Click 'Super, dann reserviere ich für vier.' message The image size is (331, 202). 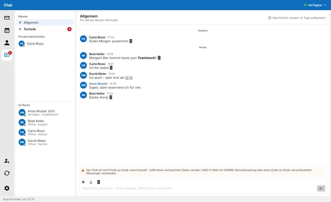[x=115, y=88]
